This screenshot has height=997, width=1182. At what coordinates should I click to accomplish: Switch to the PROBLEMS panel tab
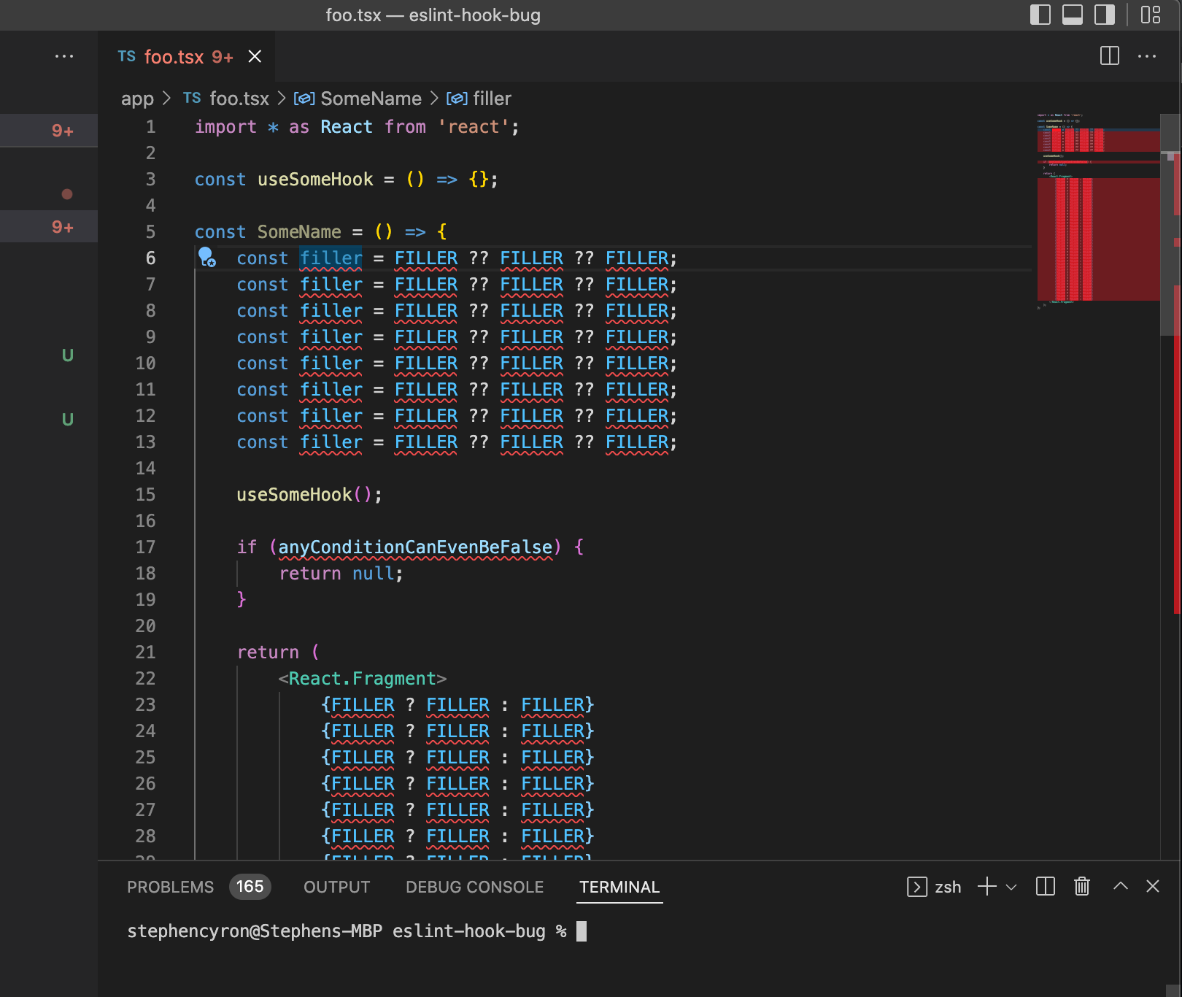pyautogui.click(x=170, y=887)
